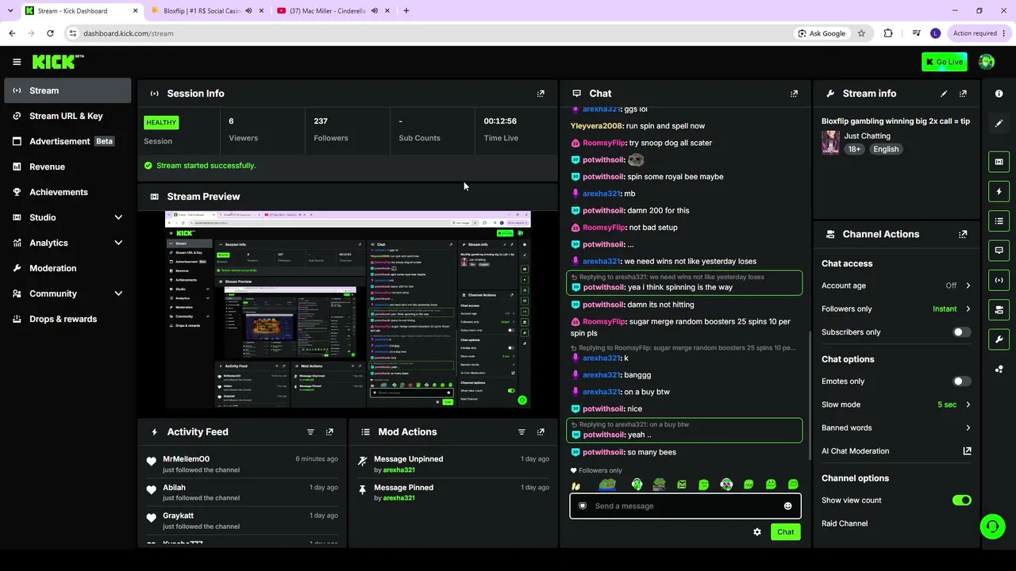Open the Followers only Instant setting
The width and height of the screenshot is (1016, 571).
(x=951, y=308)
